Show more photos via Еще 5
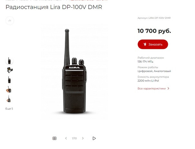 9,109
